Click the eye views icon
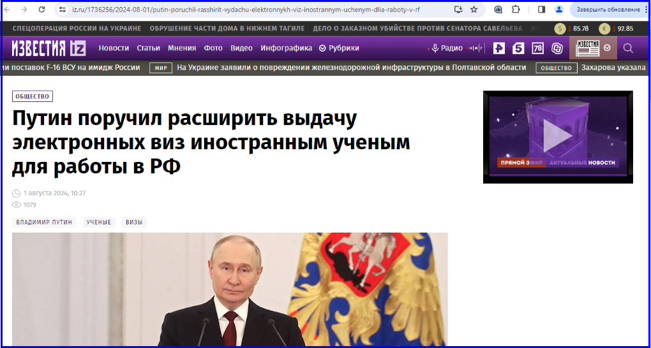Image resolution: width=651 pixels, height=348 pixels. [16, 205]
